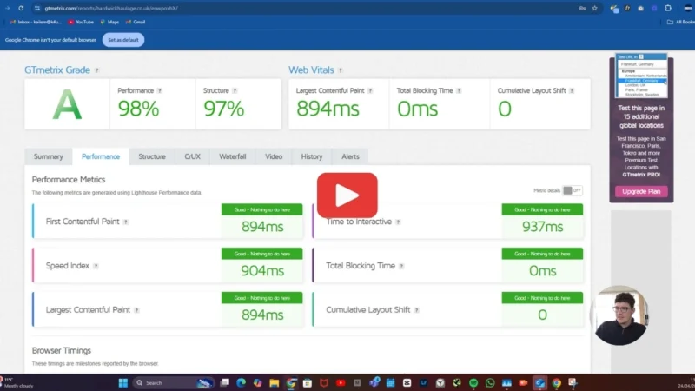695x391 pixels.
Task: Open the browser extensions puzzle icon
Action: coord(668,8)
